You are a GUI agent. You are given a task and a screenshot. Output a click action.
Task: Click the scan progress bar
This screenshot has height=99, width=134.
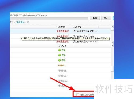(x=49, y=19)
